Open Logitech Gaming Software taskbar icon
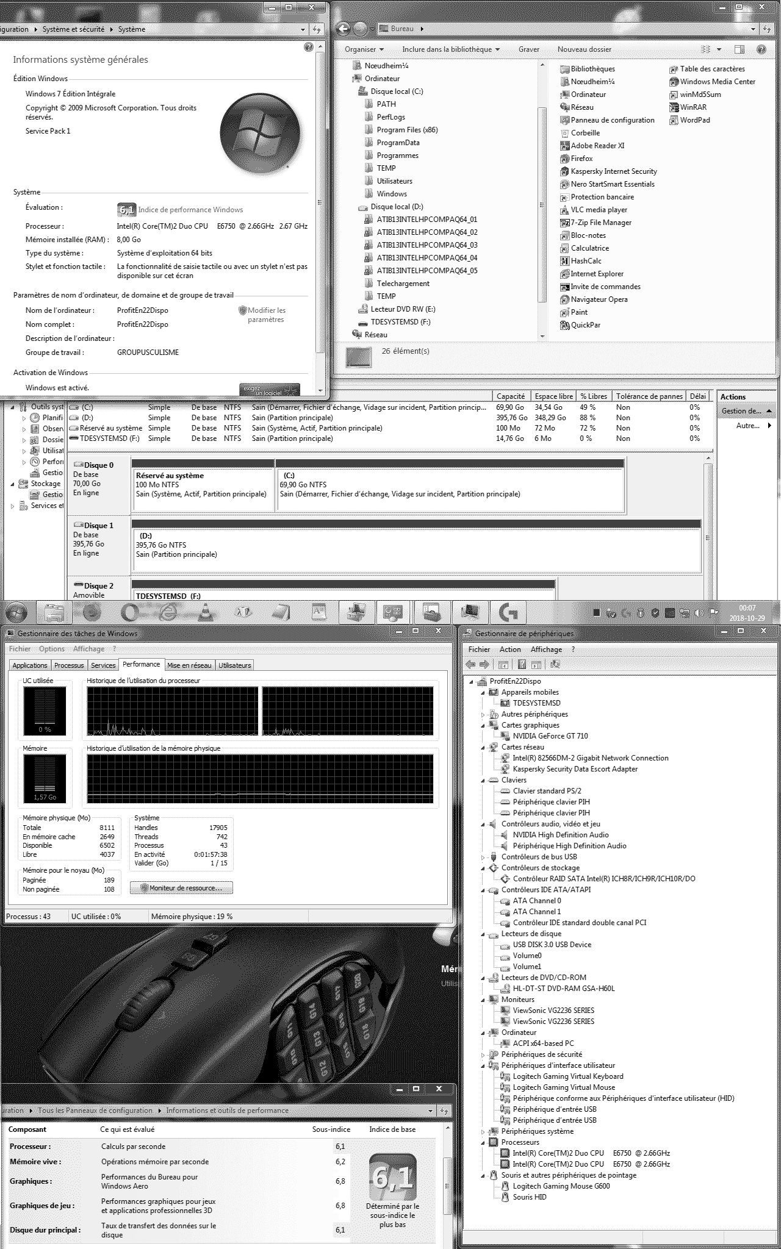The height and width of the screenshot is (1249, 781). [508, 612]
